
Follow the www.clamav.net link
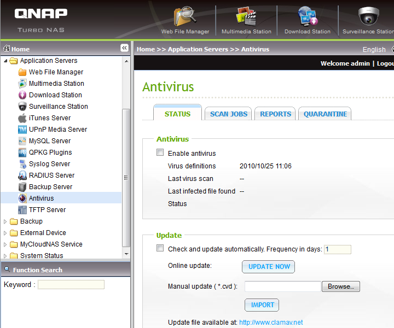click(x=271, y=323)
